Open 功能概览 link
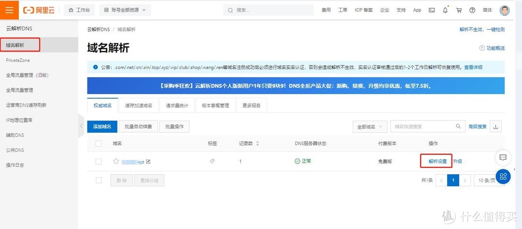 click(x=492, y=48)
